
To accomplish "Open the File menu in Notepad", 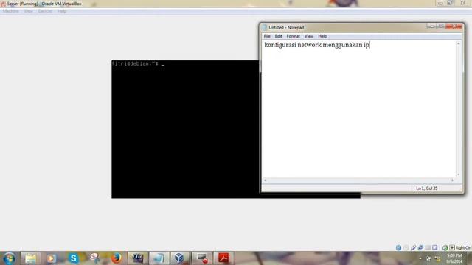I will pyautogui.click(x=267, y=36).
